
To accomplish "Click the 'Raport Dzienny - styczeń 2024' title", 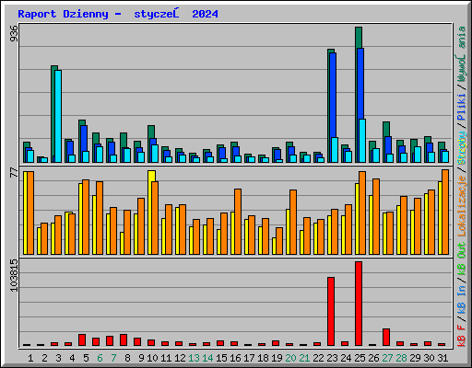I will point(118,14).
